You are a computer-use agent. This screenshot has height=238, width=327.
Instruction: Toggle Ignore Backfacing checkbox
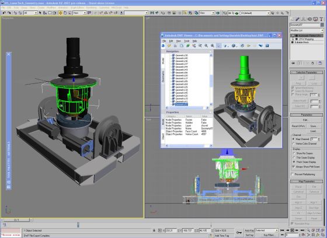tap(293, 88)
